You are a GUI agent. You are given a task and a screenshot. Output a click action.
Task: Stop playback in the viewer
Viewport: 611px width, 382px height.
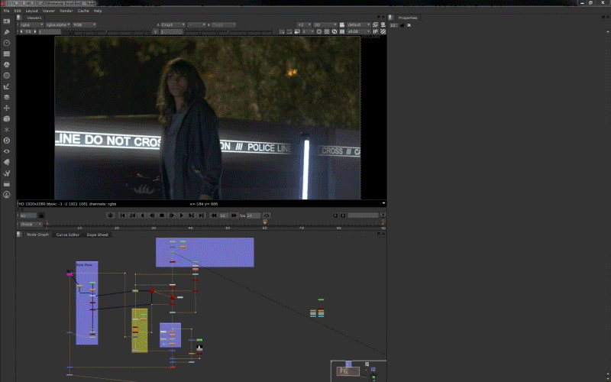(x=162, y=215)
